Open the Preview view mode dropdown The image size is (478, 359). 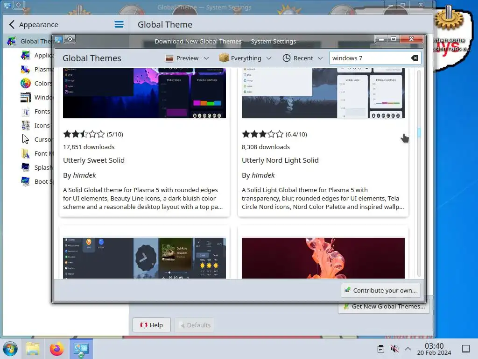pos(187,58)
